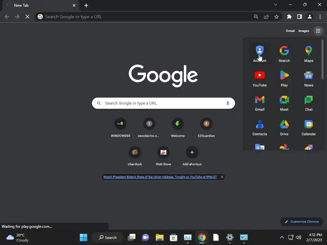Image resolution: width=327 pixels, height=245 pixels.
Task: Close the New Tab tab
Action: (x=74, y=5)
